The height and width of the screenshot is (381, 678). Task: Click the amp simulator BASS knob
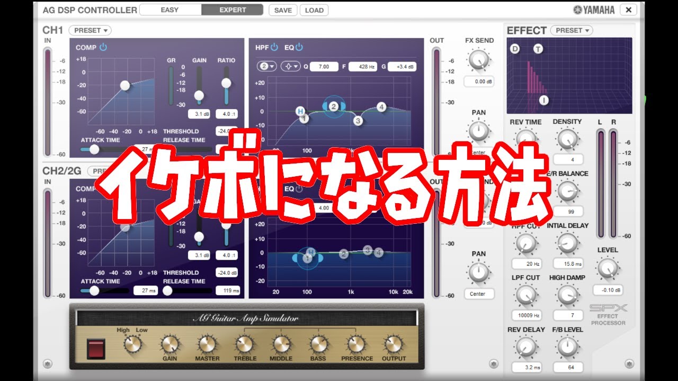(318, 344)
